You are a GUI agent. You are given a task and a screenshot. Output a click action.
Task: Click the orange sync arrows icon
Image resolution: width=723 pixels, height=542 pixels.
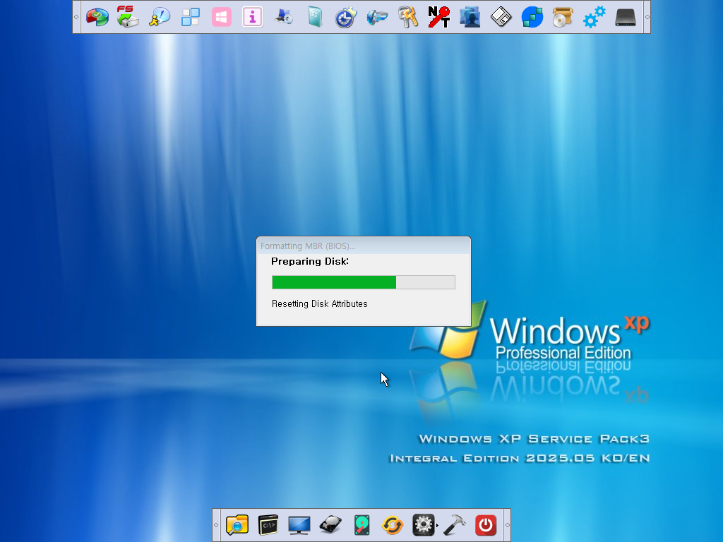393,525
